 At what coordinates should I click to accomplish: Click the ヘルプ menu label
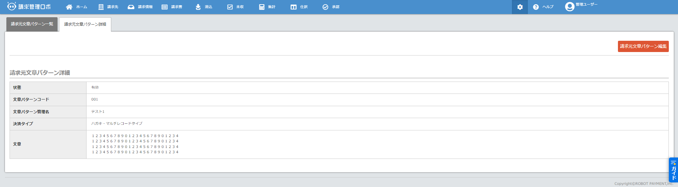click(548, 7)
